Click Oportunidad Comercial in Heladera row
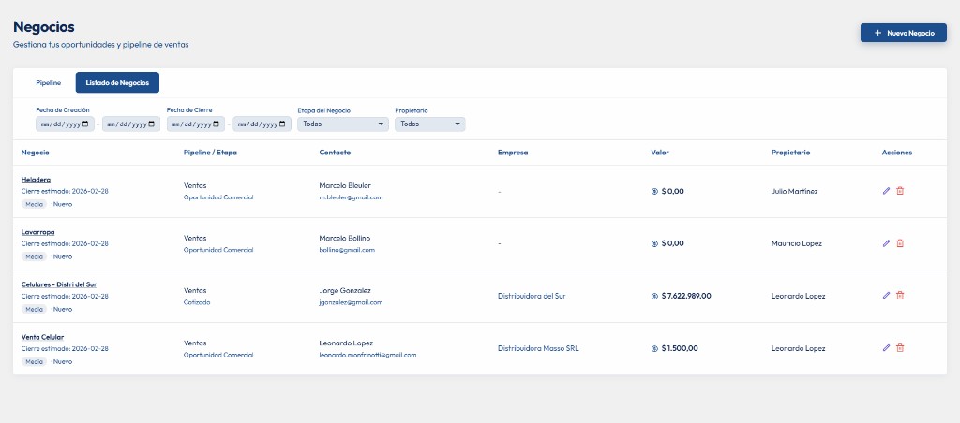 point(218,197)
